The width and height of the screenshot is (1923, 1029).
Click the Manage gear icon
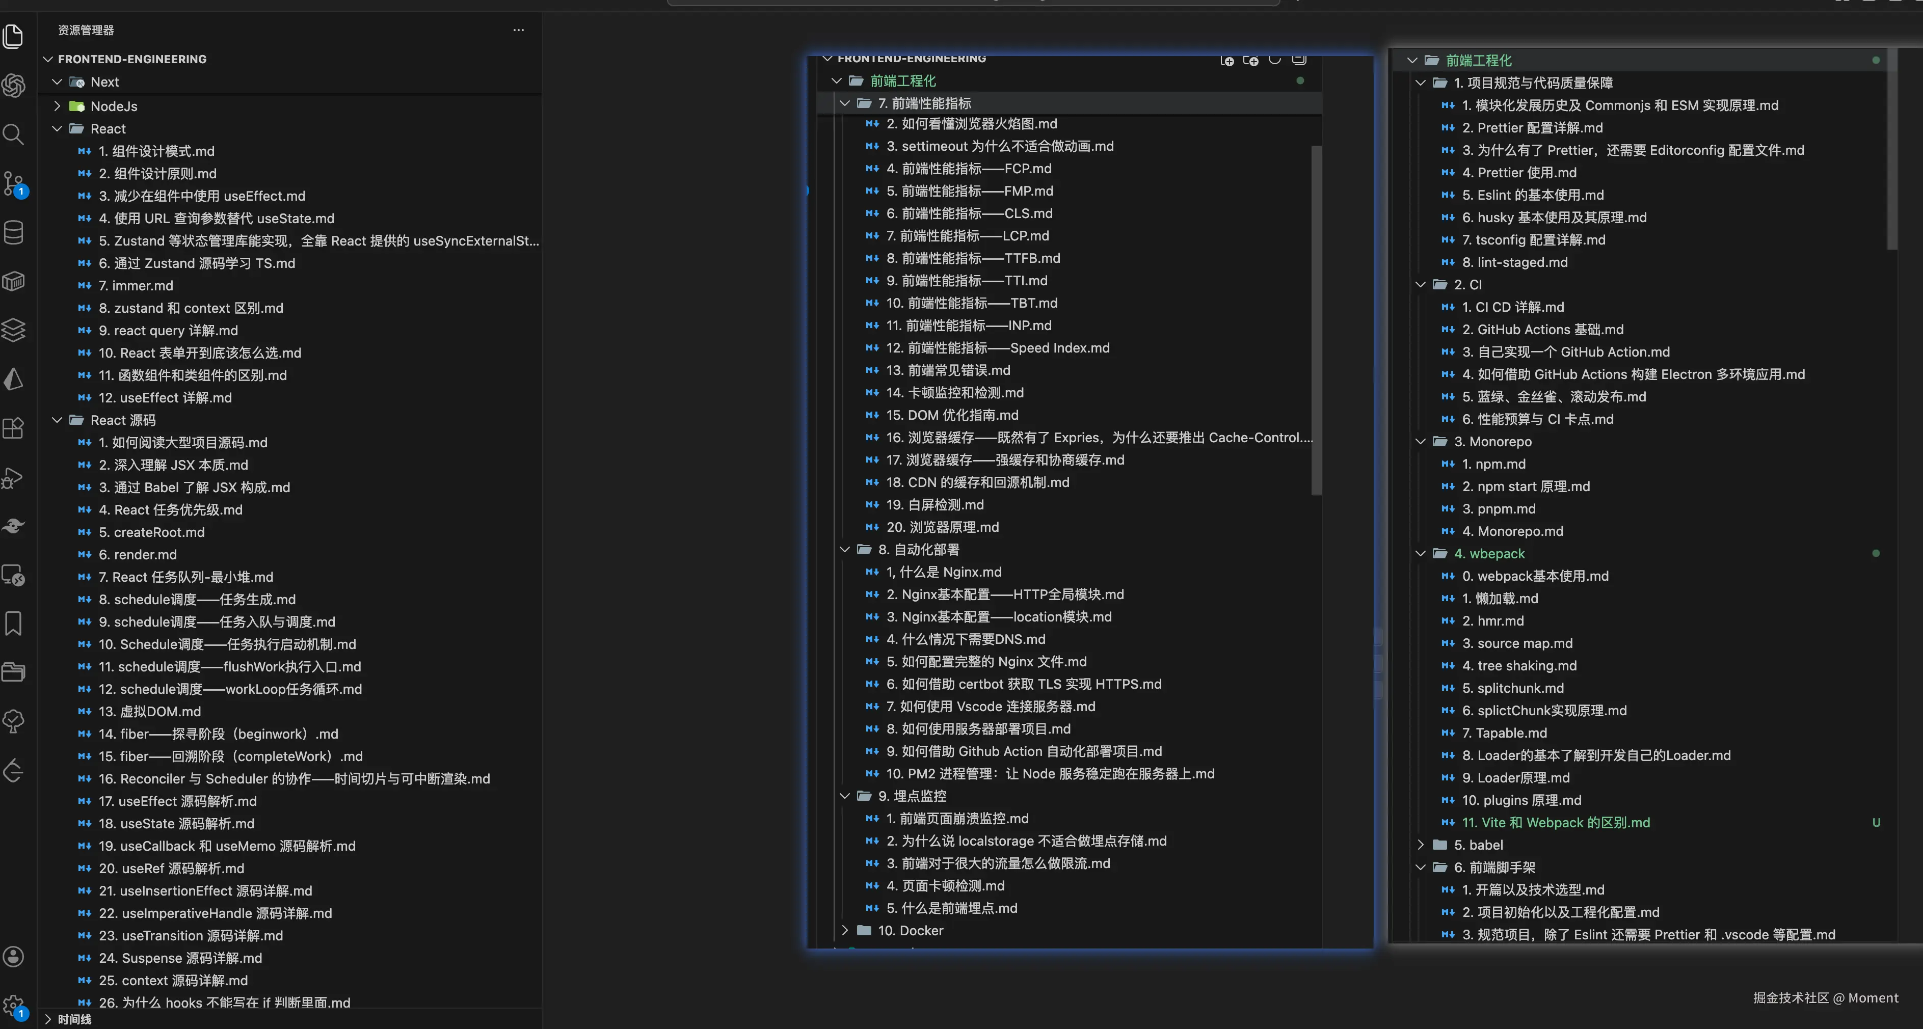13,1006
